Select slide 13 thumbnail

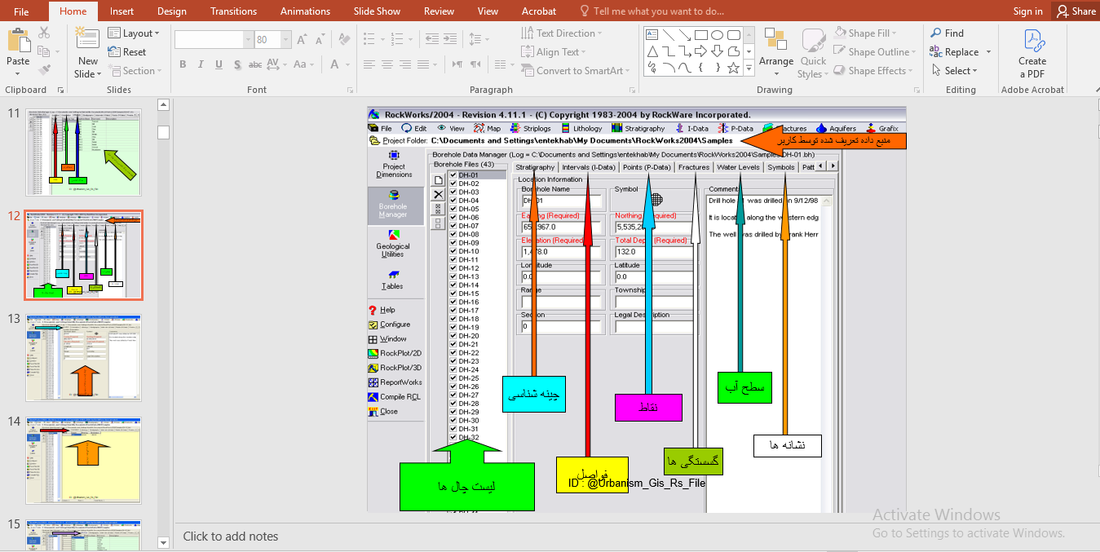[83, 358]
